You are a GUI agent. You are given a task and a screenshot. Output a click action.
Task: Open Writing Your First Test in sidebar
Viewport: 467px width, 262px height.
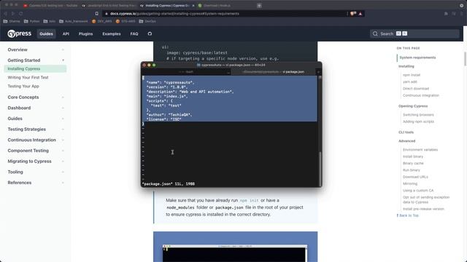click(x=28, y=78)
